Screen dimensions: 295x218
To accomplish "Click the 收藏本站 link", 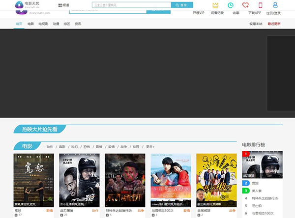I will point(256,24).
